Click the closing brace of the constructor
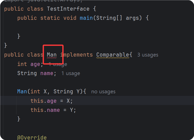 point(19,119)
